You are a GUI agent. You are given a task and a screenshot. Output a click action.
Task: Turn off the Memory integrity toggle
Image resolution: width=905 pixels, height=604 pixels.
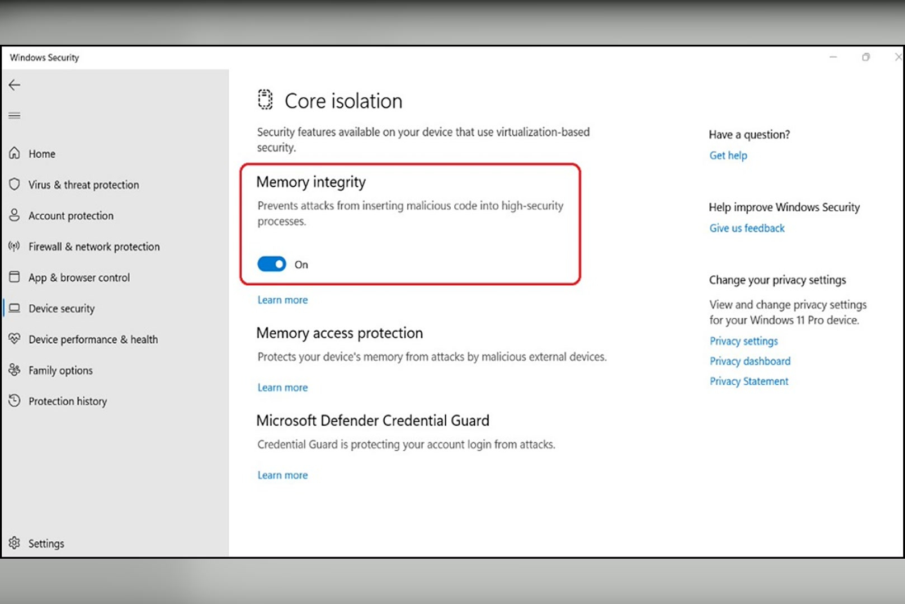(x=272, y=264)
